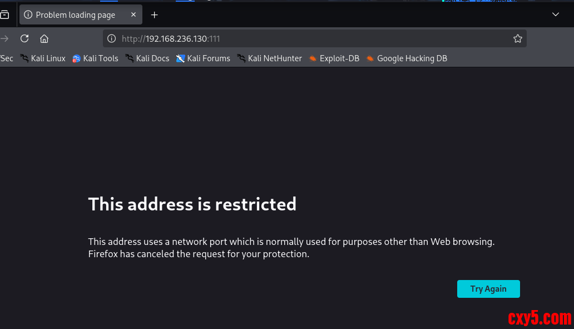
Task: Expand the list all tabs chevron
Action: pos(556,14)
